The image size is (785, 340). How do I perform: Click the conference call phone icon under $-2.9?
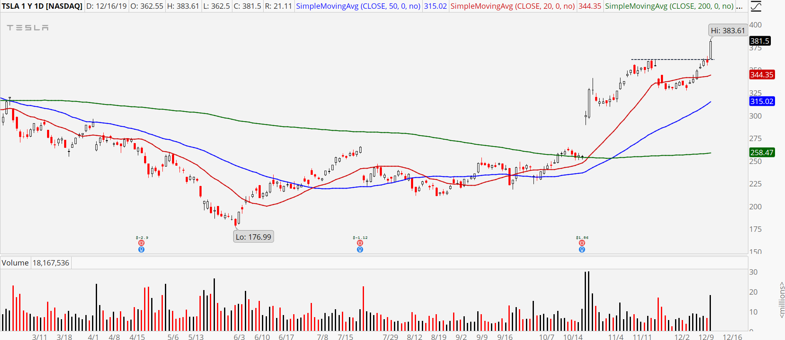pyautogui.click(x=141, y=243)
